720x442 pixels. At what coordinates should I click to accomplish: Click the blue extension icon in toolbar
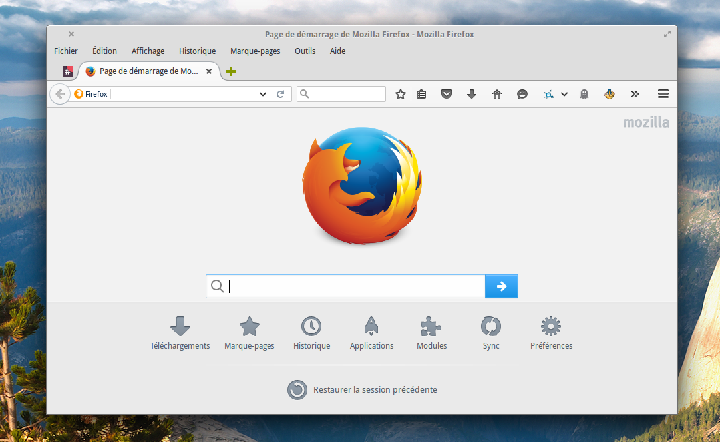point(548,94)
